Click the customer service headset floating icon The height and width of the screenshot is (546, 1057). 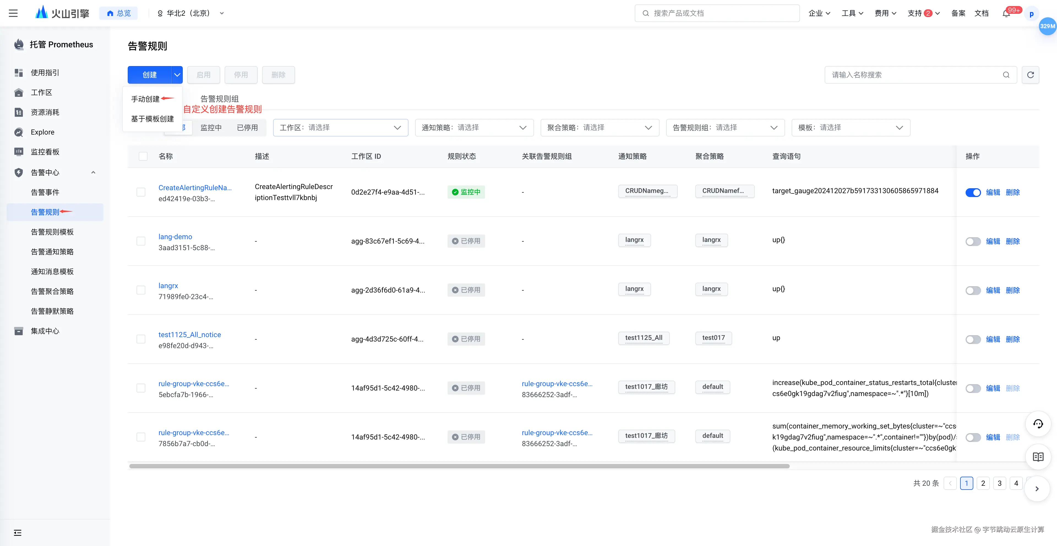tap(1038, 424)
